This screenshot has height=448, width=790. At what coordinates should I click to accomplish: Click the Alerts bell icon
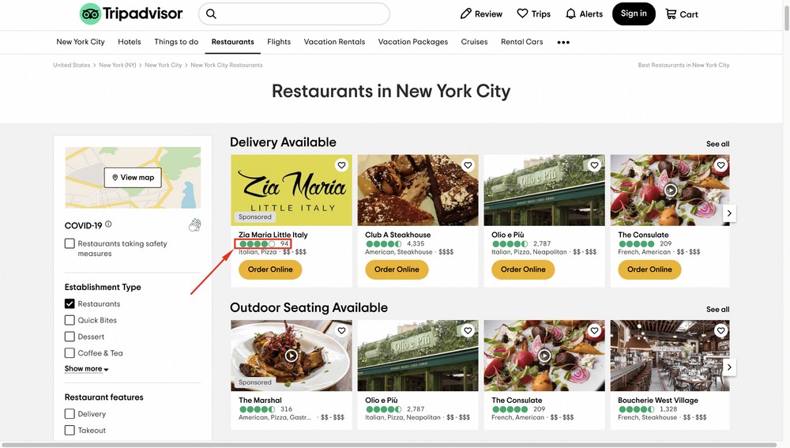[x=570, y=13]
